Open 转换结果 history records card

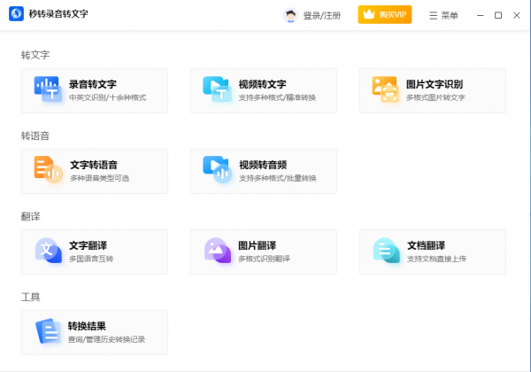(94, 332)
